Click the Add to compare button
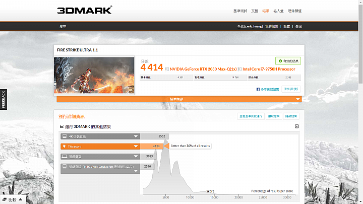The width and height of the screenshot is (363, 204). pos(291,89)
